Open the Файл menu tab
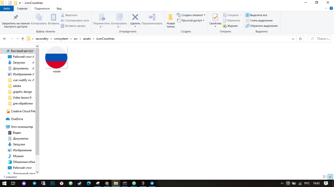 [x=7, y=9]
